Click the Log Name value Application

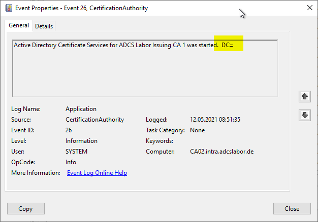point(81,109)
